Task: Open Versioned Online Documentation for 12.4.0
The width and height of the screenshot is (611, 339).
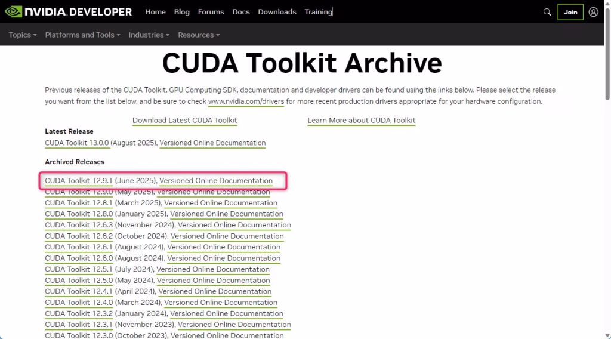Action: coord(221,303)
